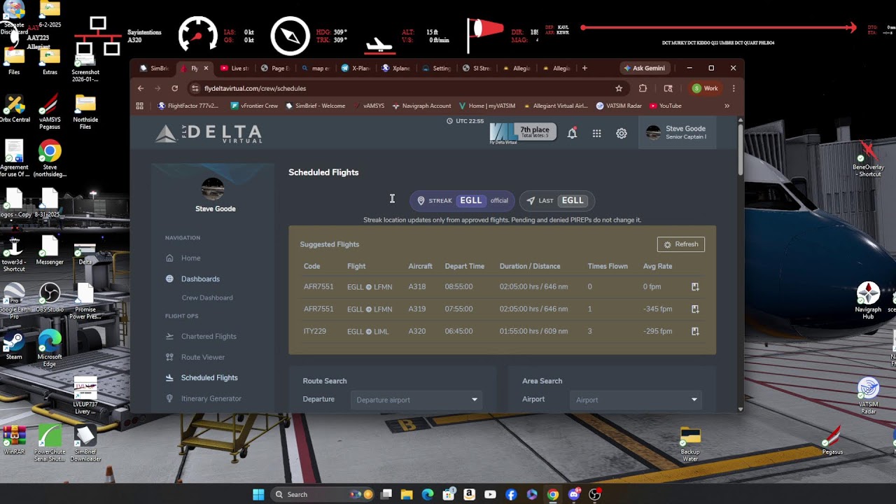Open Chartered Flights in the sidebar
This screenshot has height=504, width=896.
(x=209, y=336)
